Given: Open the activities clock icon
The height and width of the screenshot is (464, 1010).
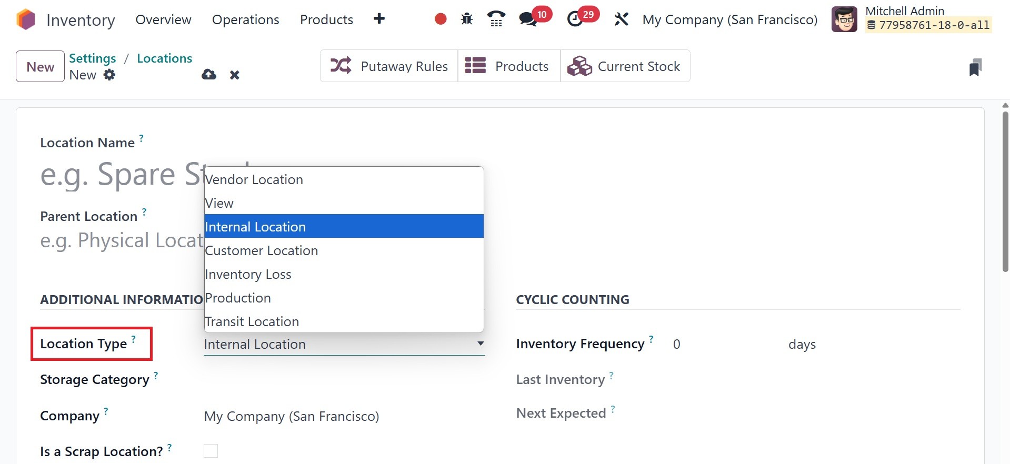Looking at the screenshot, I should click(575, 19).
